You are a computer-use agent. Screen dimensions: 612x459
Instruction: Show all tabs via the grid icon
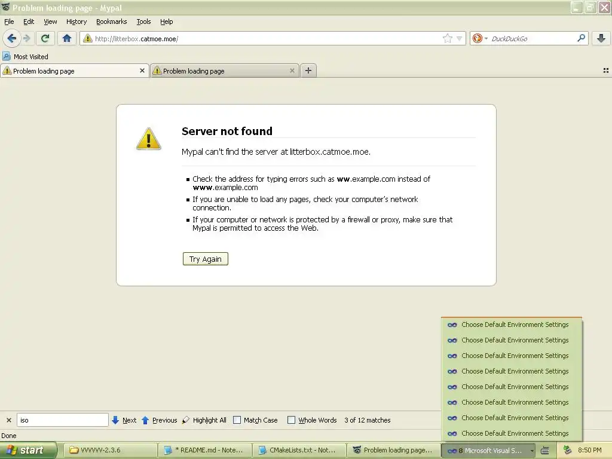pyautogui.click(x=606, y=71)
